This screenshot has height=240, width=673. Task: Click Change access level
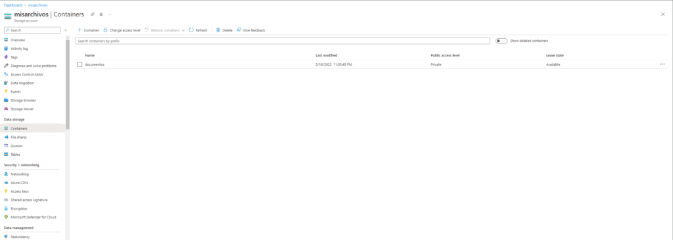(x=122, y=30)
